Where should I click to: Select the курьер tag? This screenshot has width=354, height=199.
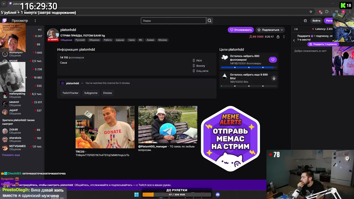point(120,40)
